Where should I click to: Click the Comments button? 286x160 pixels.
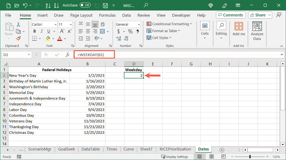pos(231,15)
